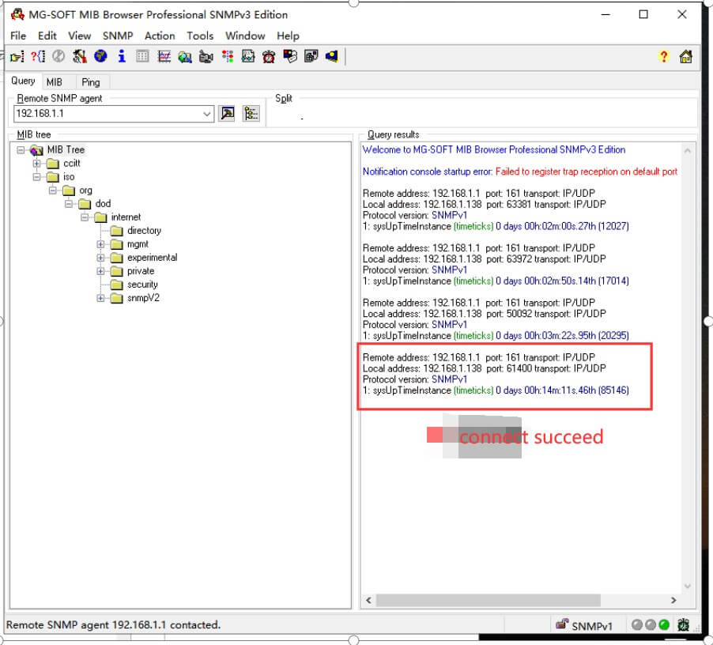This screenshot has width=713, height=645.
Task: Click the red-green dots status icon
Action: [228, 56]
